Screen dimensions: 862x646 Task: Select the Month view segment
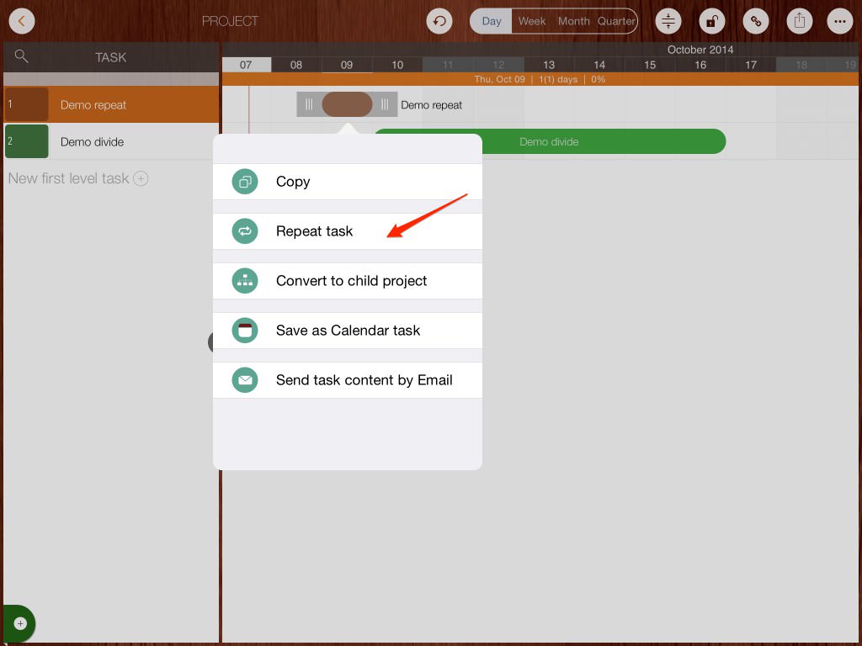573,21
